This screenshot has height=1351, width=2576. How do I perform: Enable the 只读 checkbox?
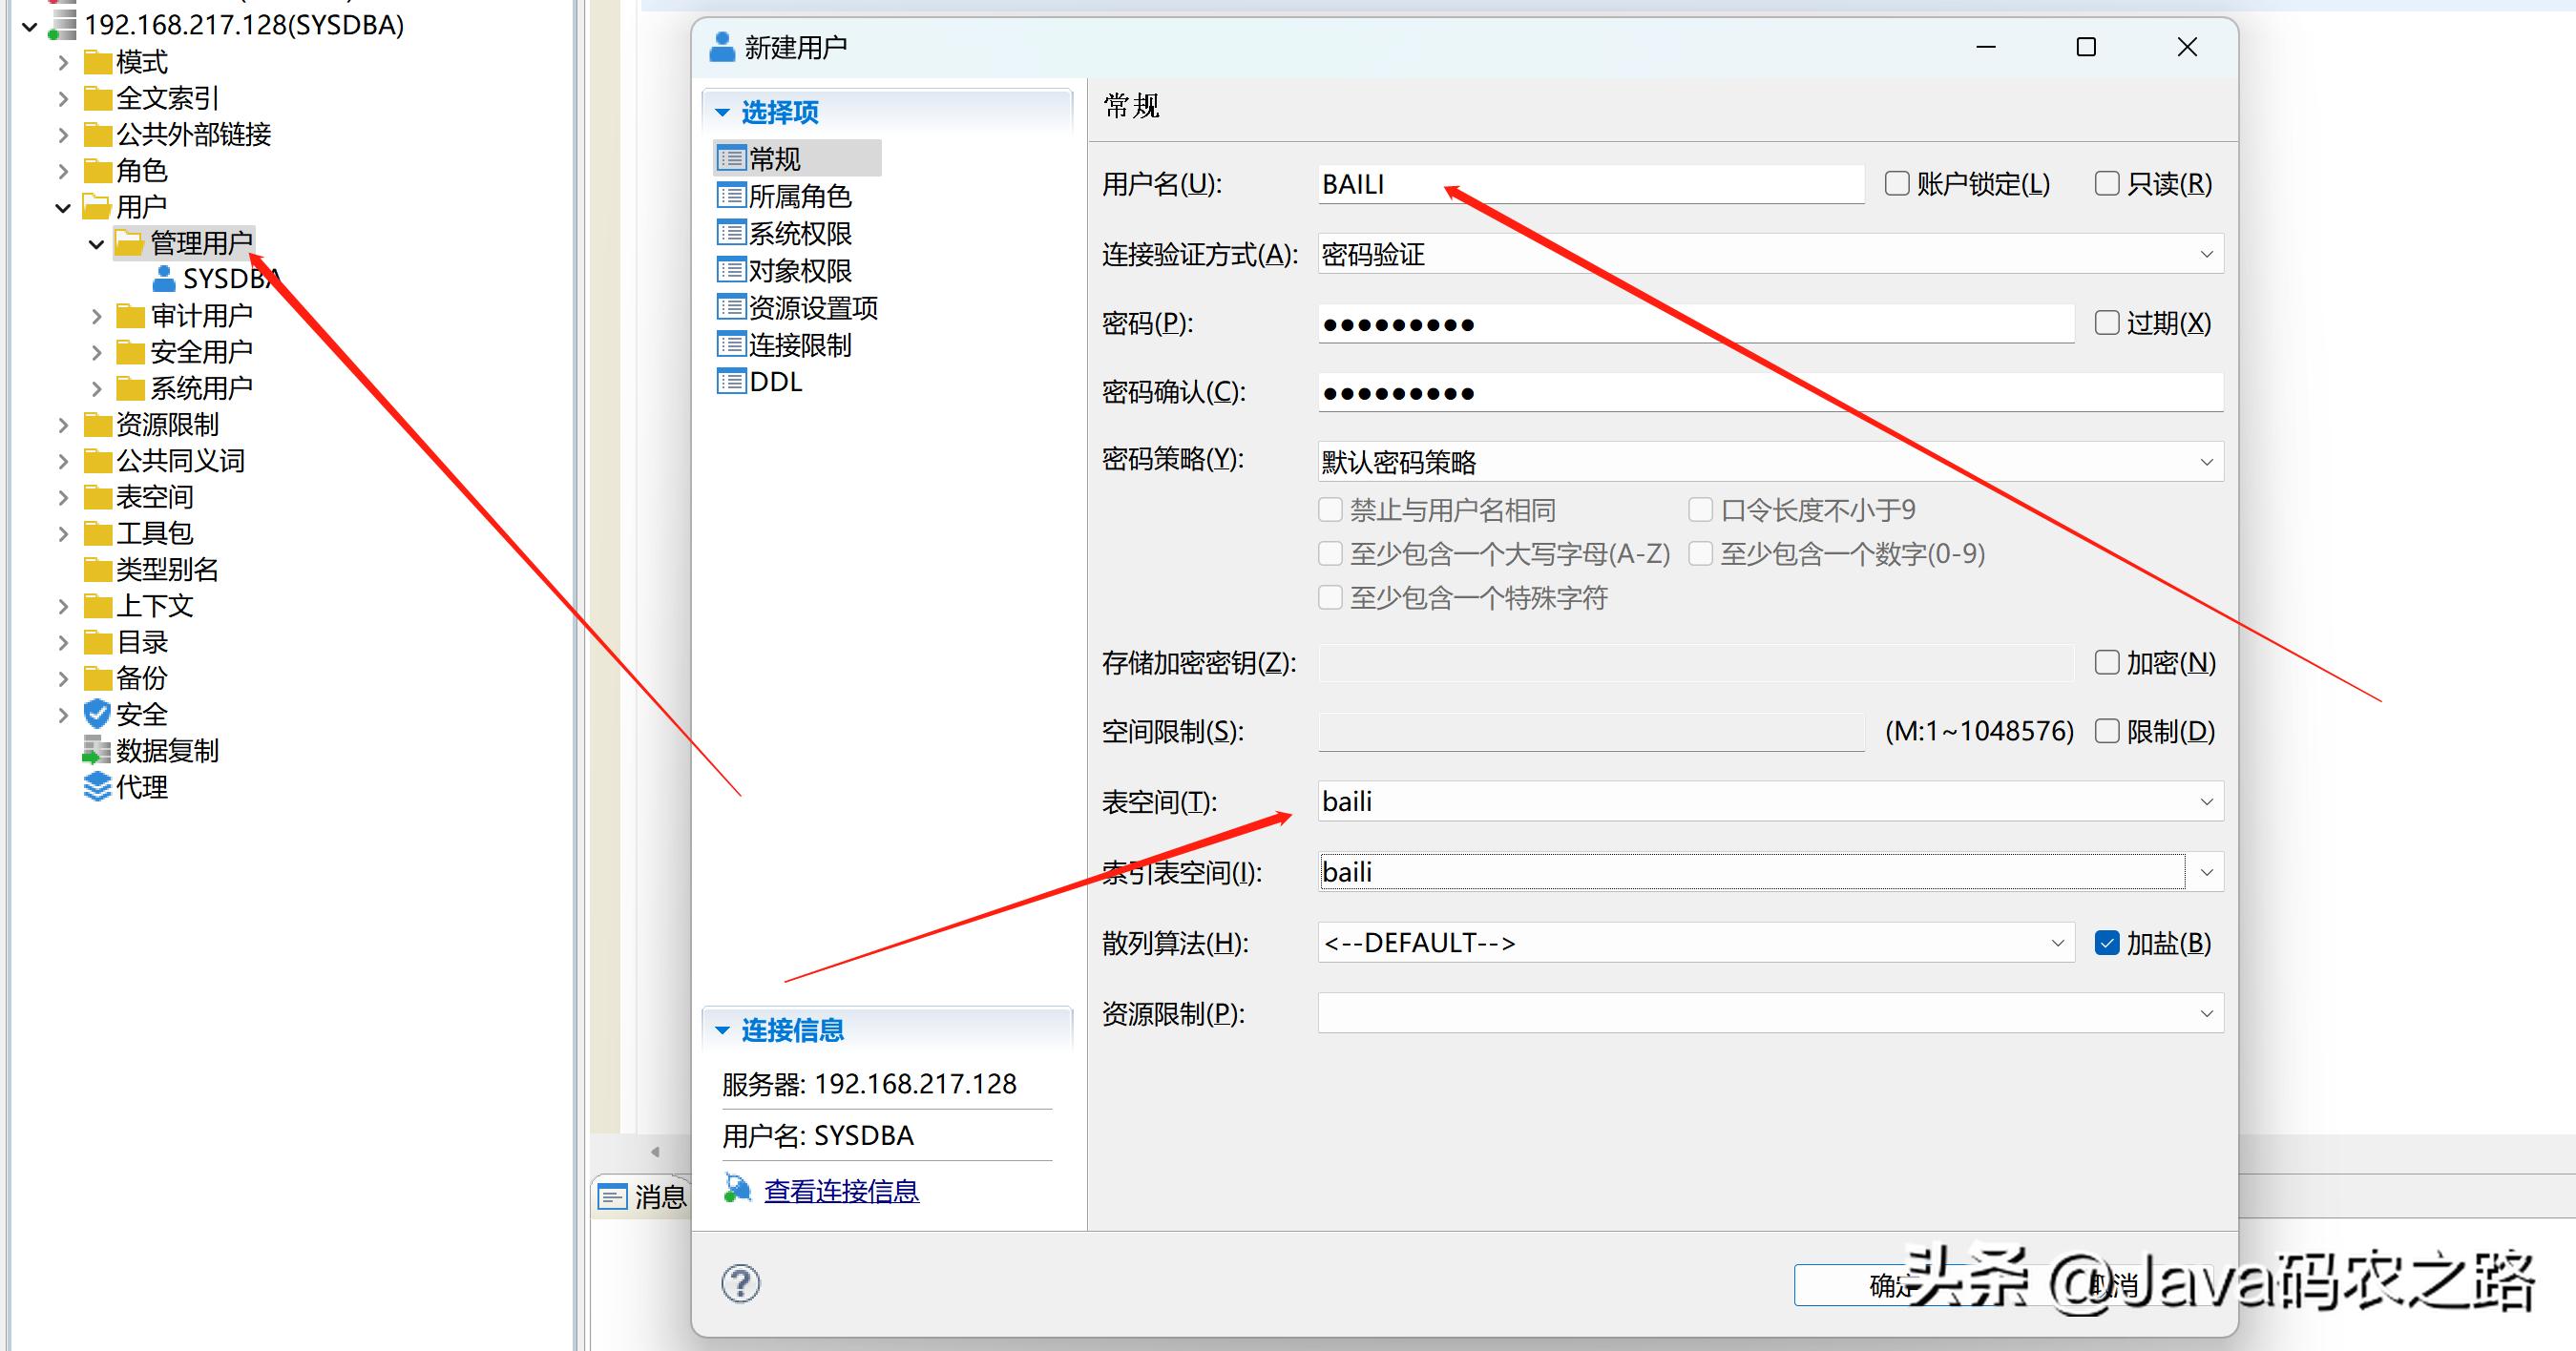tap(2108, 183)
